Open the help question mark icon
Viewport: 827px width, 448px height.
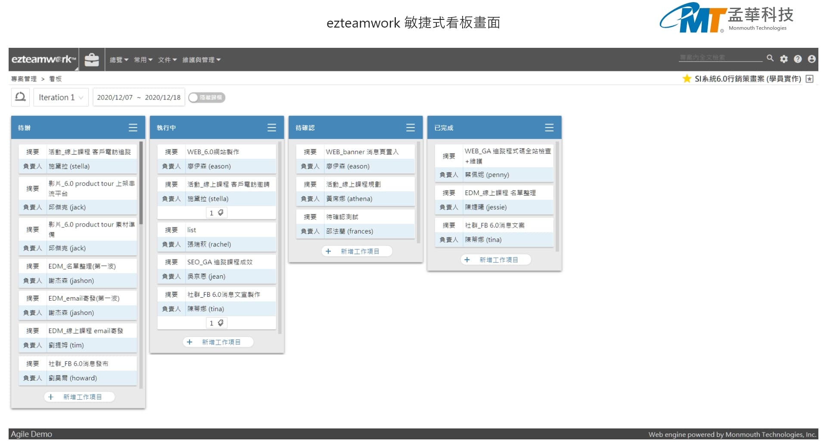(798, 59)
